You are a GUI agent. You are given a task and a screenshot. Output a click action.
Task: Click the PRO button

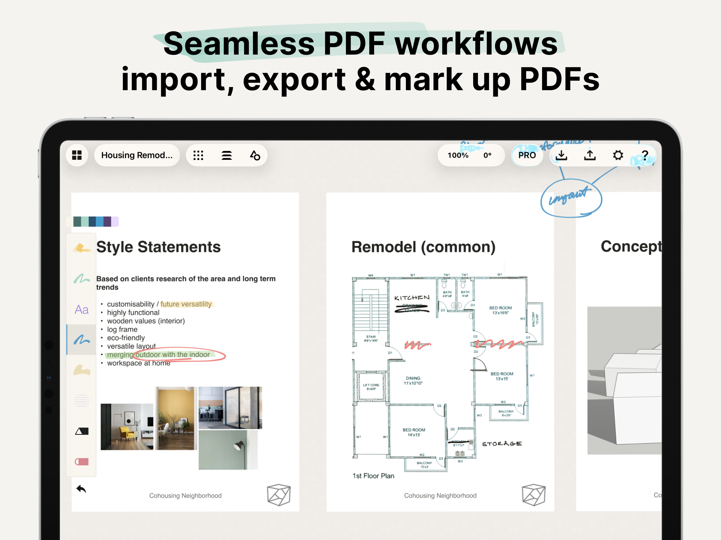click(527, 155)
